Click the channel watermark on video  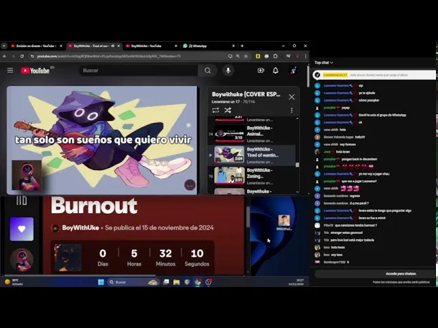[190, 185]
